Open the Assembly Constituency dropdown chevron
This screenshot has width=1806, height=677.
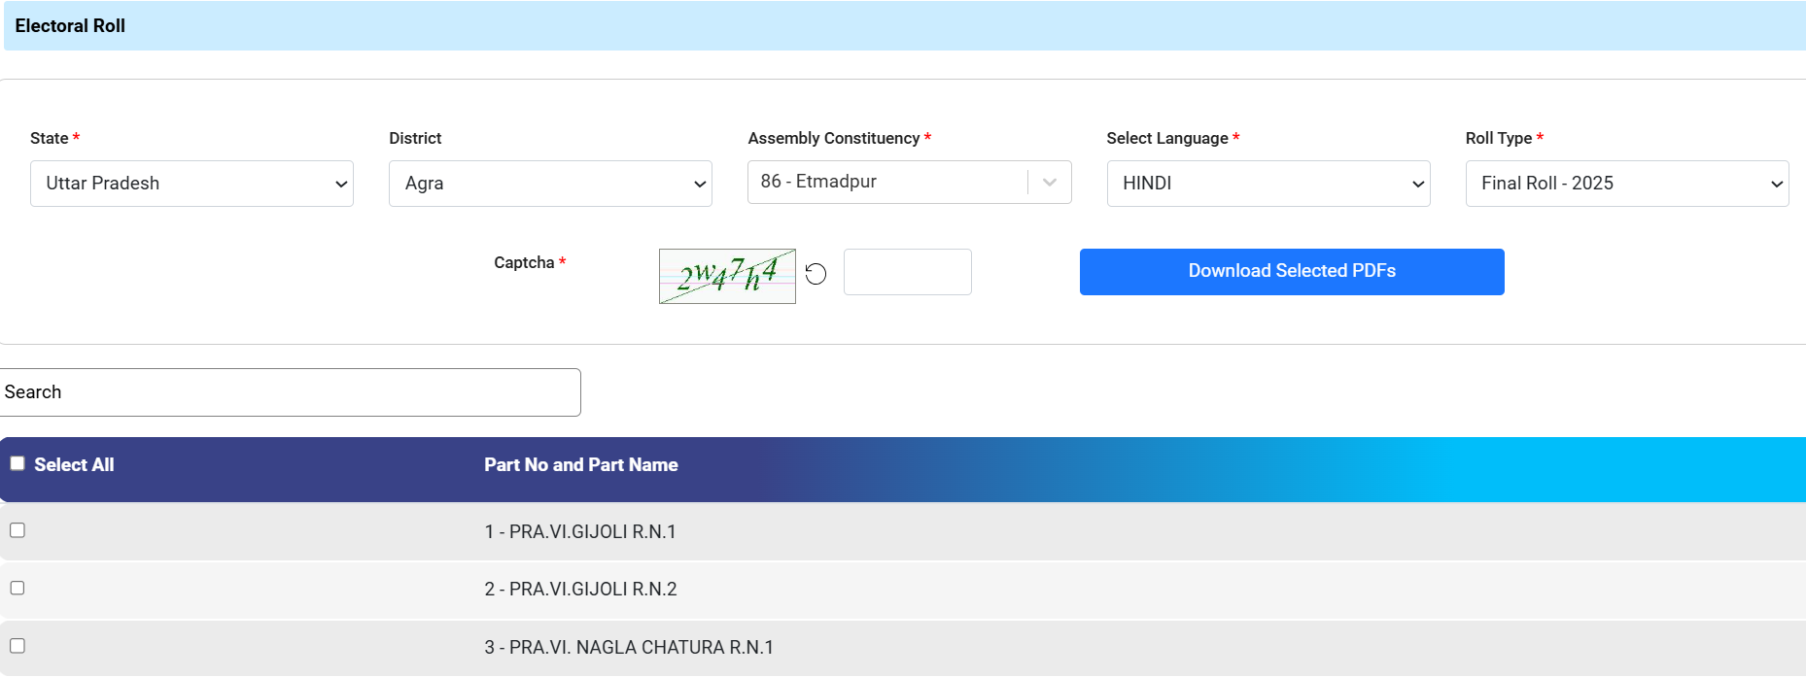(x=1050, y=183)
